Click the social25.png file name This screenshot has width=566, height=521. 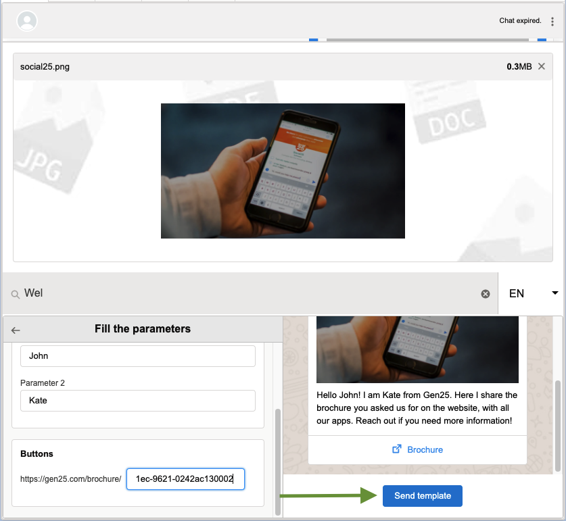coord(45,67)
